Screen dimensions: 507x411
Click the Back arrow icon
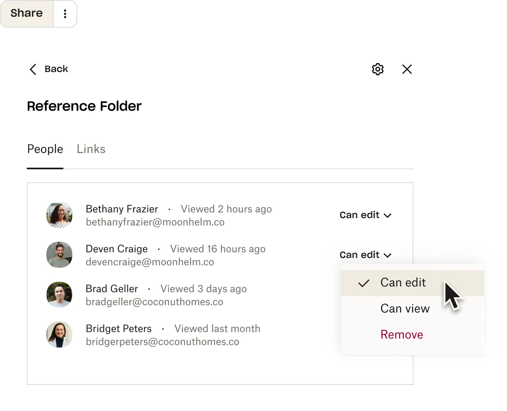point(33,69)
